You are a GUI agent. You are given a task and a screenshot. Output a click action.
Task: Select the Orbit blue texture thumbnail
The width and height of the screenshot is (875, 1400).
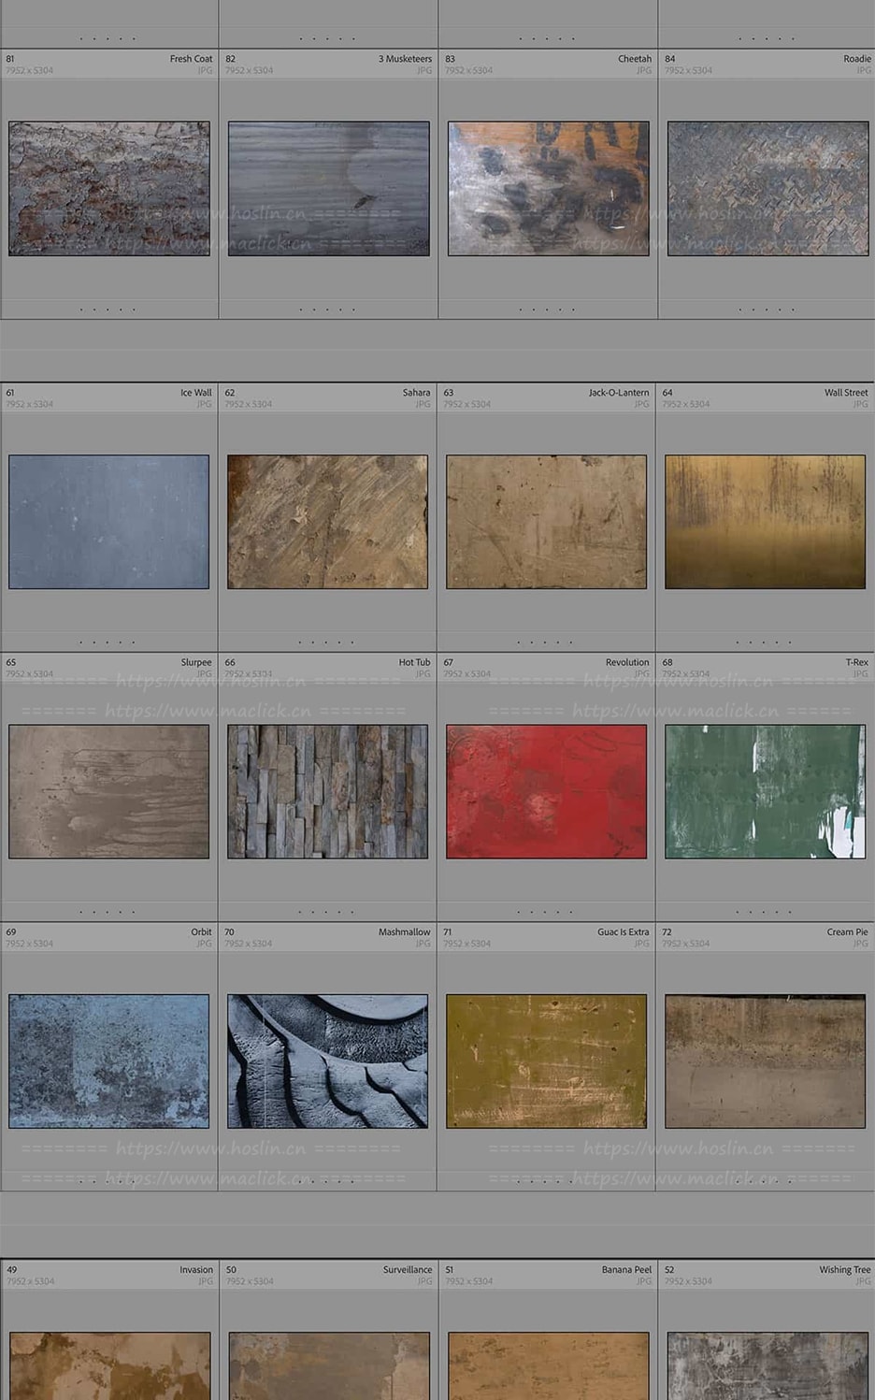pyautogui.click(x=109, y=1061)
